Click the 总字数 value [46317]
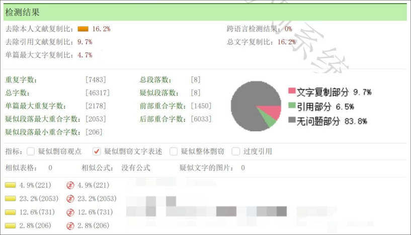The width and height of the screenshot is (411, 235). pyautogui.click(x=98, y=93)
